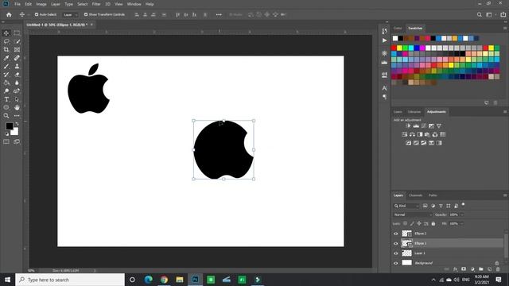Add a Levels adjustment

416,126
